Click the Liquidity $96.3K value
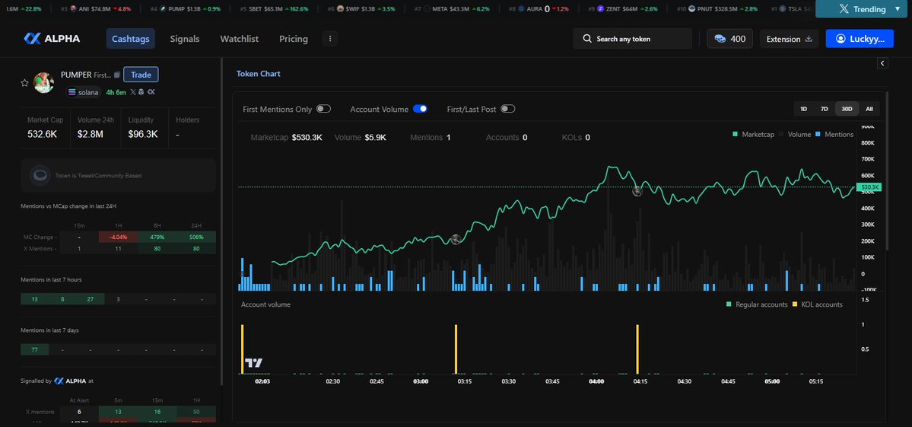912x427 pixels. [143, 134]
